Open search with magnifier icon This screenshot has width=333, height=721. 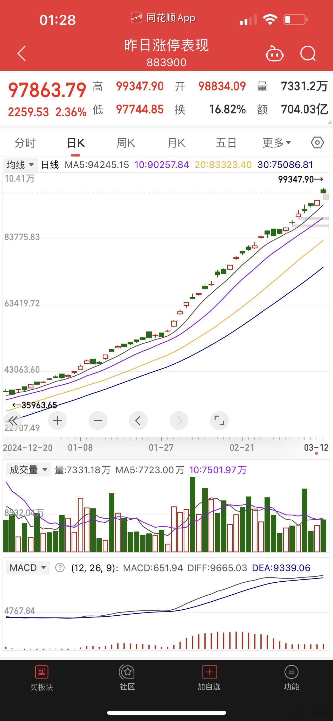(x=308, y=53)
